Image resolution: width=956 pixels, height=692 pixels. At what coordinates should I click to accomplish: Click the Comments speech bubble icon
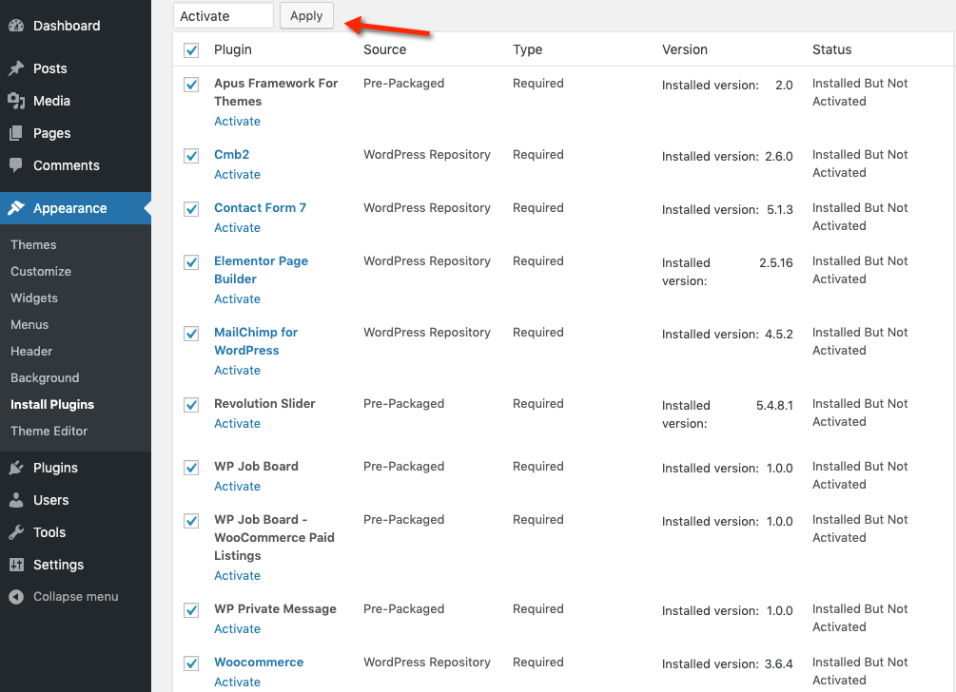click(16, 165)
